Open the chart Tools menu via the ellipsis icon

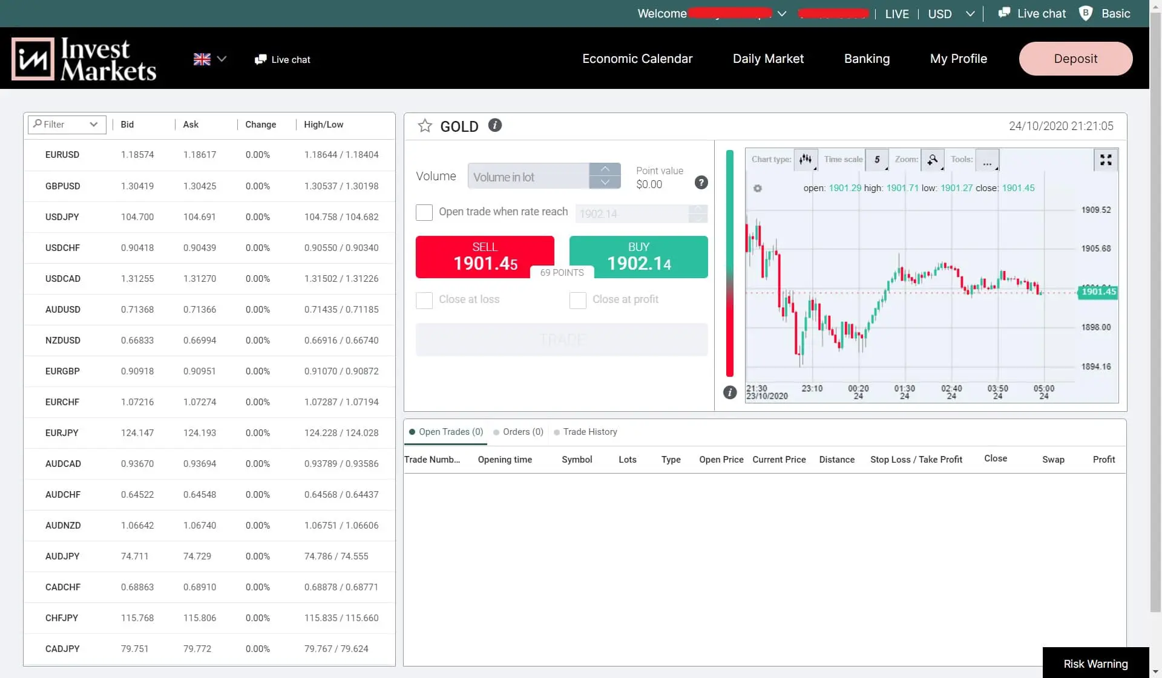click(x=988, y=160)
